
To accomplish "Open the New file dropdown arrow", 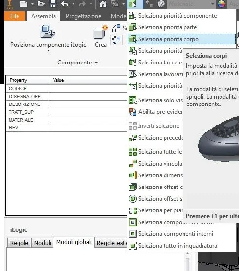I will tap(32, 4).
